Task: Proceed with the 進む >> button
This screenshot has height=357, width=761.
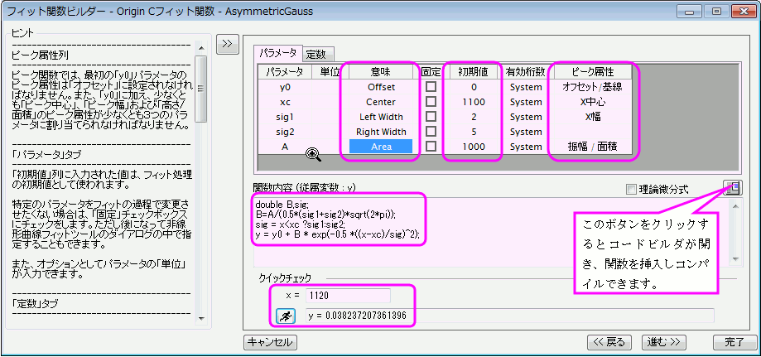Action: click(663, 342)
